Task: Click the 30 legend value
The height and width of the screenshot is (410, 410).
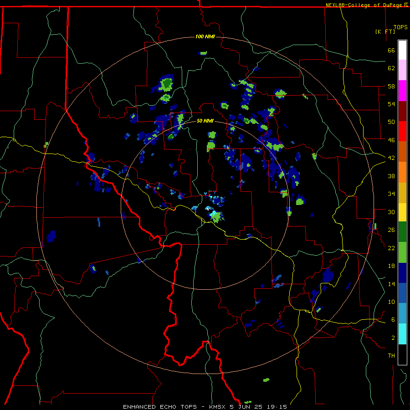Action: point(391,212)
